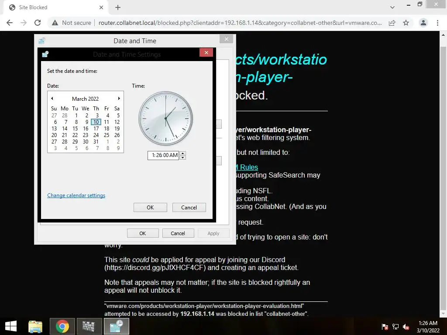Click the forward navigation arrow

click(x=24, y=23)
